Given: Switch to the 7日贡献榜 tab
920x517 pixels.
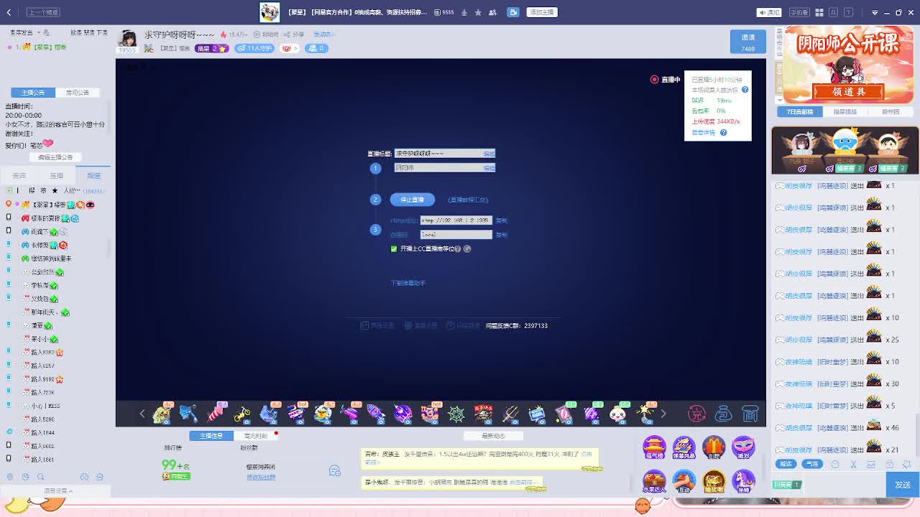Looking at the screenshot, I should tap(799, 111).
